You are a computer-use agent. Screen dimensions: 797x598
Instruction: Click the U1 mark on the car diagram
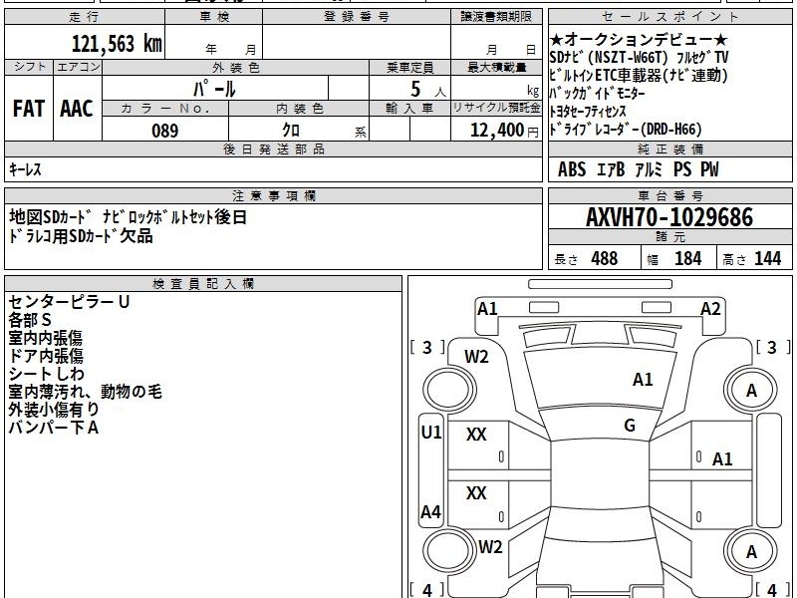click(x=431, y=433)
